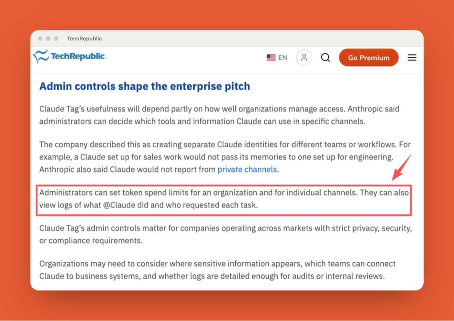The image size is (454, 321).
Task: Open the TechRepublic logo homepage link
Action: point(70,56)
